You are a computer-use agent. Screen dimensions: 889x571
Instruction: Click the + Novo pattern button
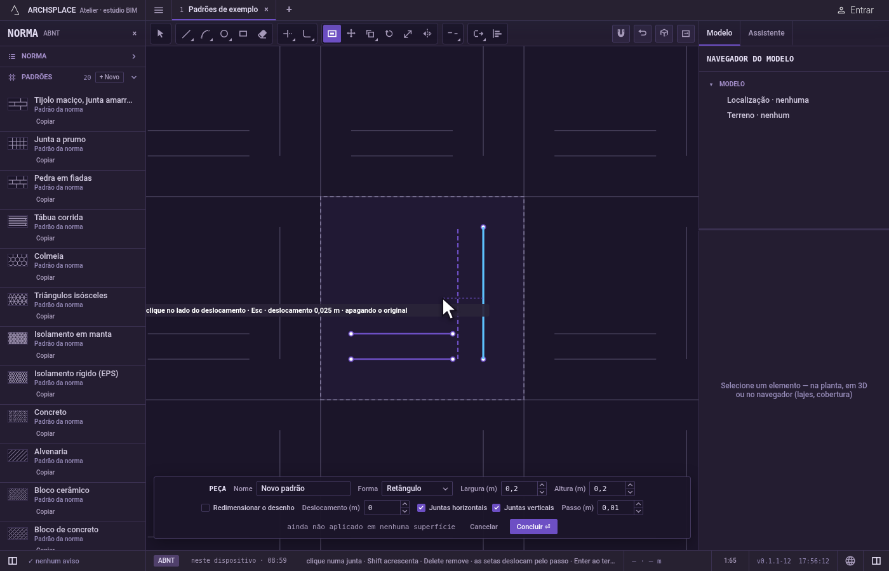[109, 77]
